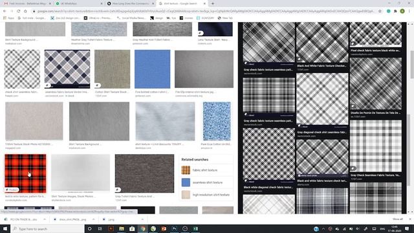414x233 pixels.
Task: Click 'Show all' downloads link
Action: pos(398,219)
